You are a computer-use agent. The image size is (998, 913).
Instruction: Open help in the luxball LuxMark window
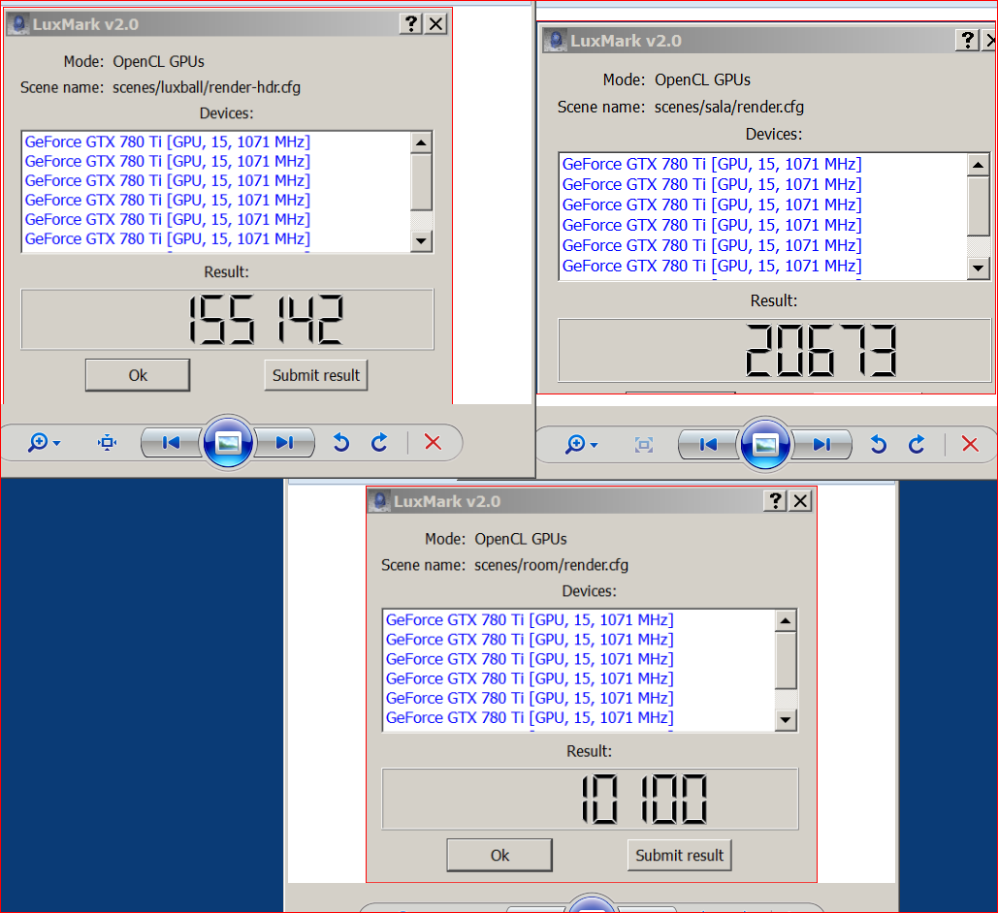[x=411, y=24]
